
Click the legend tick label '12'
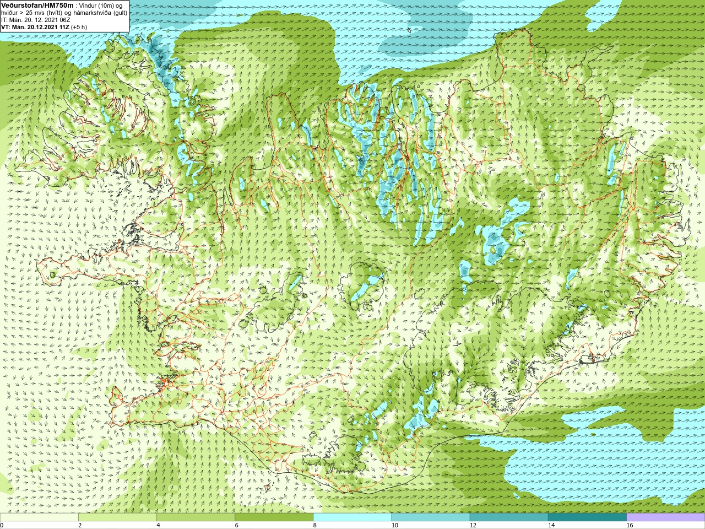473,525
